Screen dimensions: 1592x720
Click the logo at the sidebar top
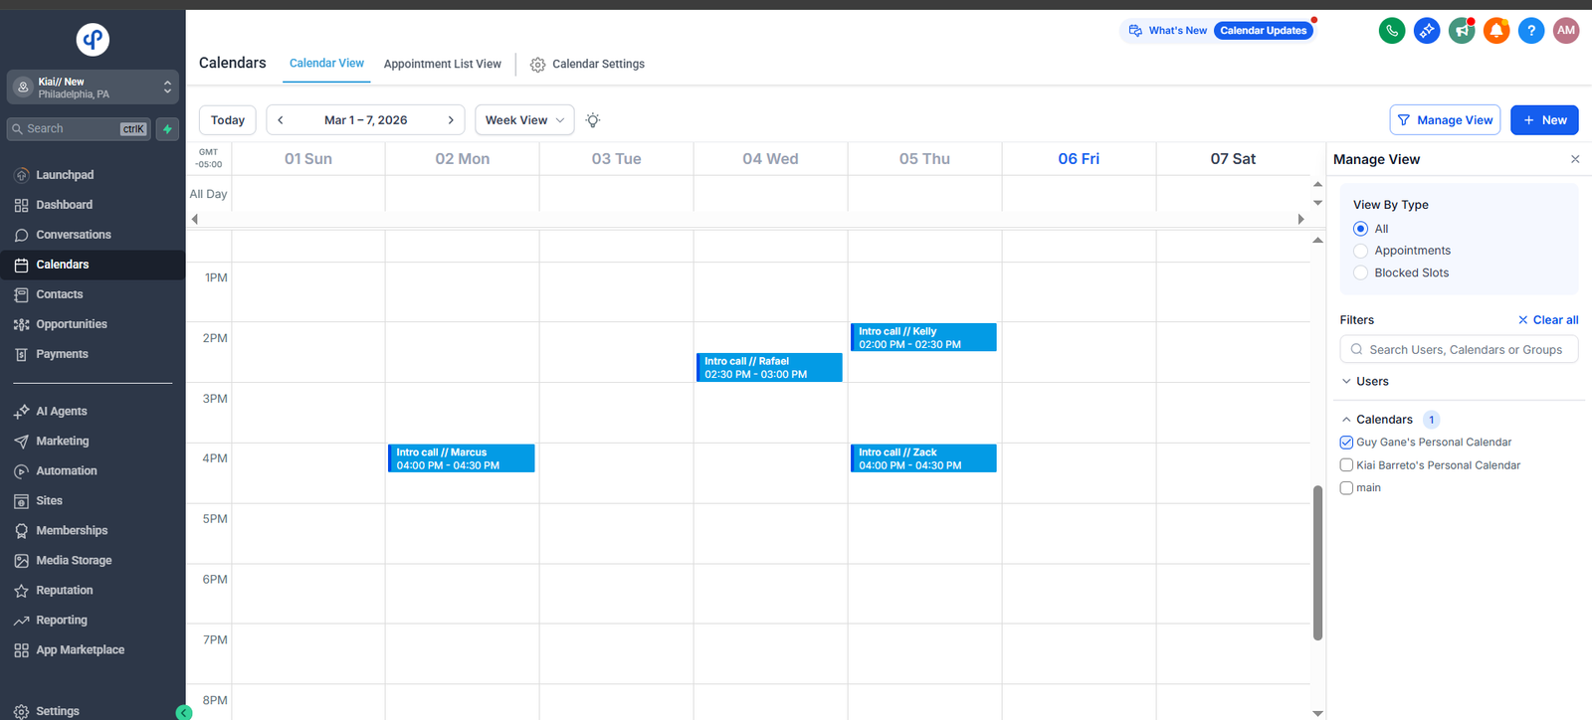pyautogui.click(x=93, y=39)
